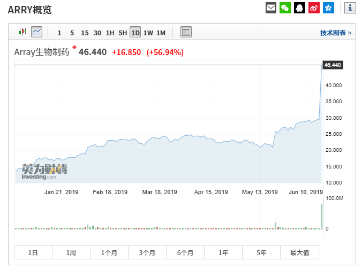
Task: Choose the 1个月 time range
Action: click(x=109, y=252)
